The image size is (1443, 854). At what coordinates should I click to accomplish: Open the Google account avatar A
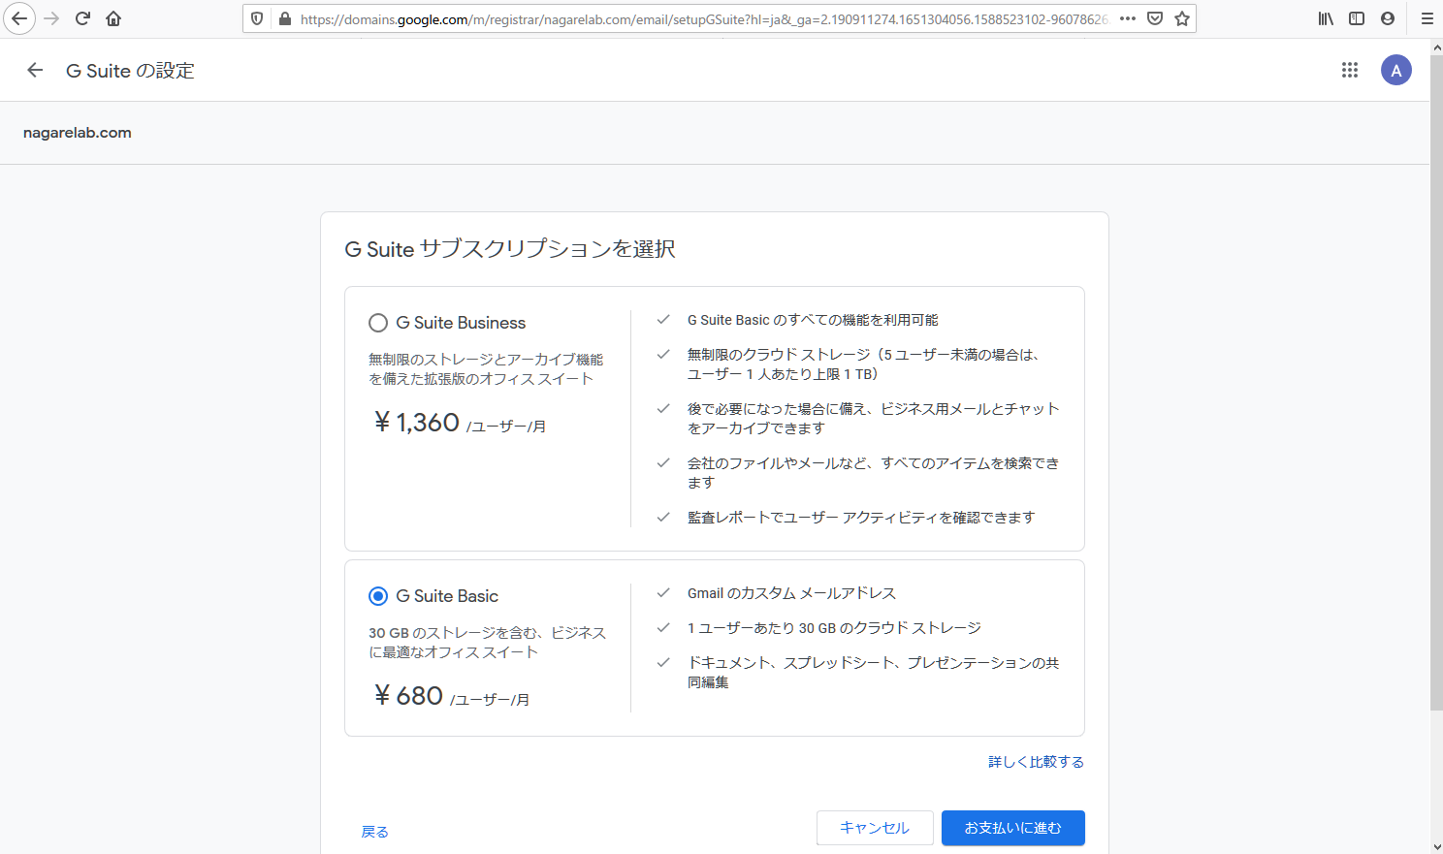click(x=1396, y=70)
